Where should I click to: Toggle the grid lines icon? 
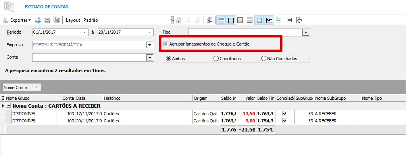(x=259, y=20)
